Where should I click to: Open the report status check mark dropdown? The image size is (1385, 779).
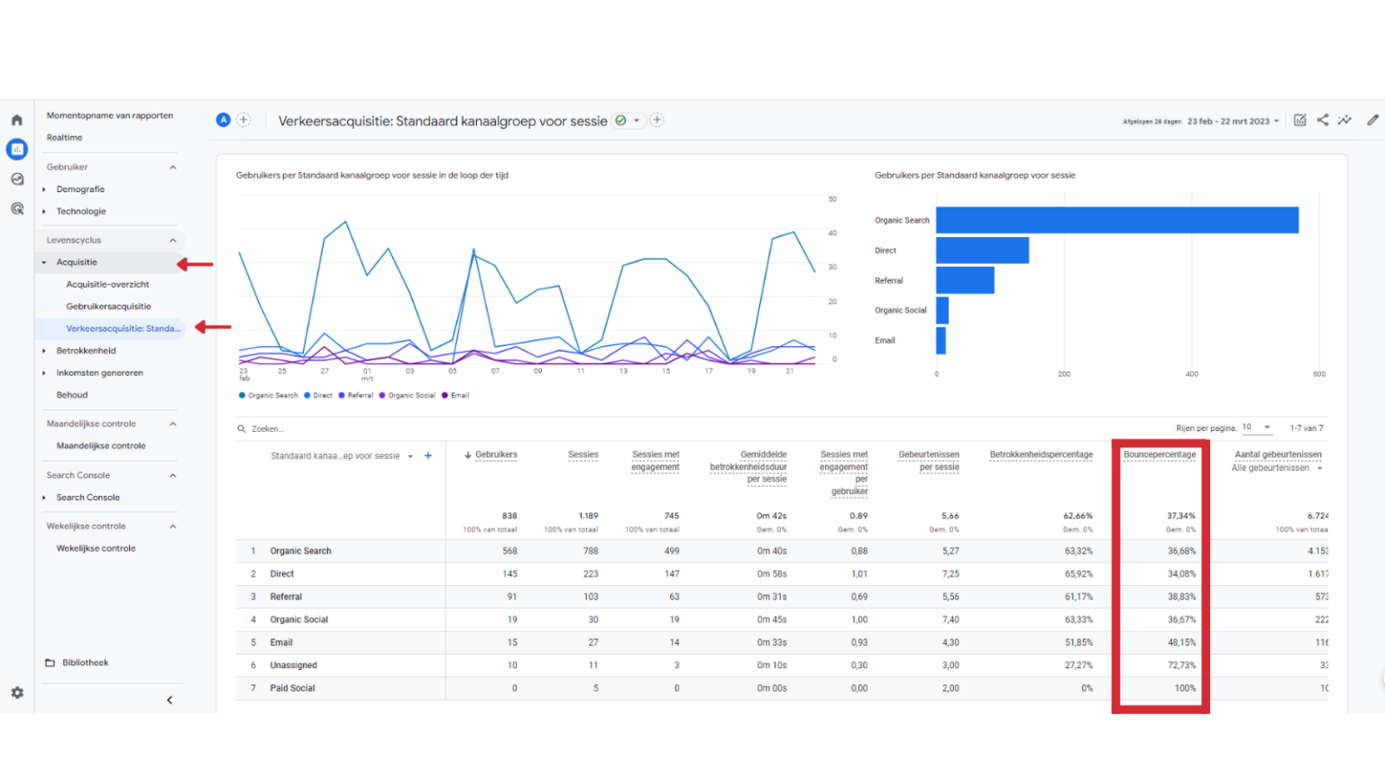click(628, 120)
